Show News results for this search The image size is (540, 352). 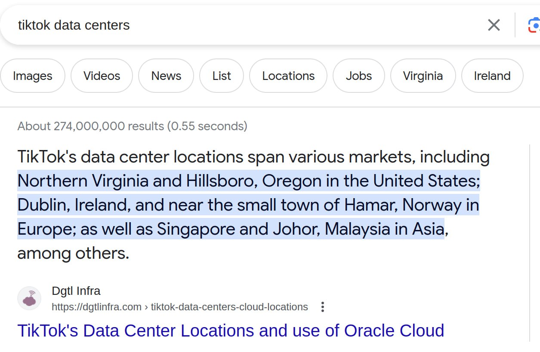tap(166, 76)
